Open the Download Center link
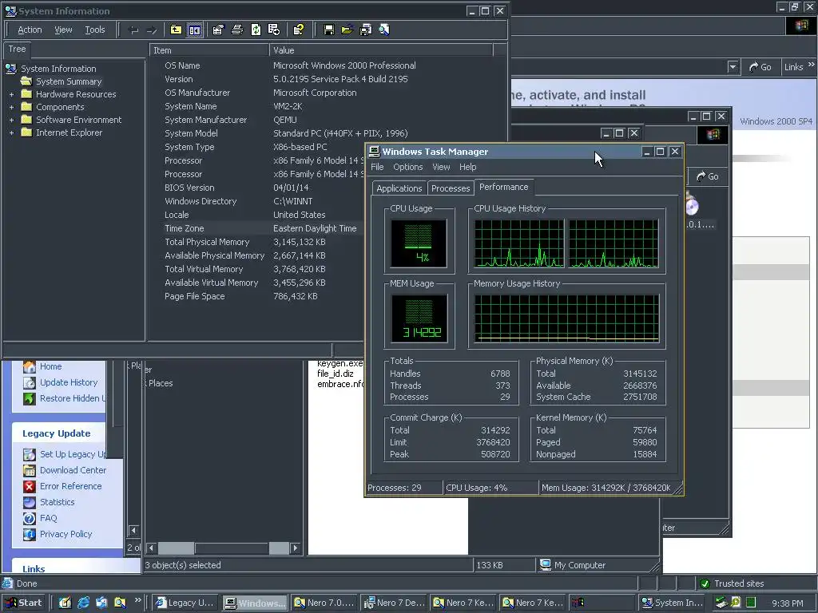Viewport: 818px width, 613px height. [x=73, y=470]
